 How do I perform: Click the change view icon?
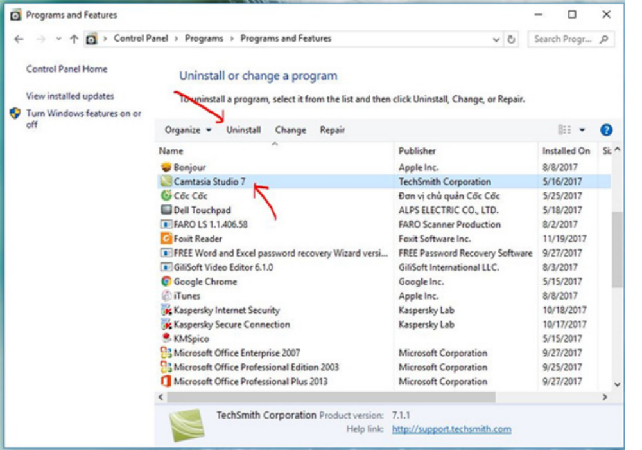click(564, 130)
